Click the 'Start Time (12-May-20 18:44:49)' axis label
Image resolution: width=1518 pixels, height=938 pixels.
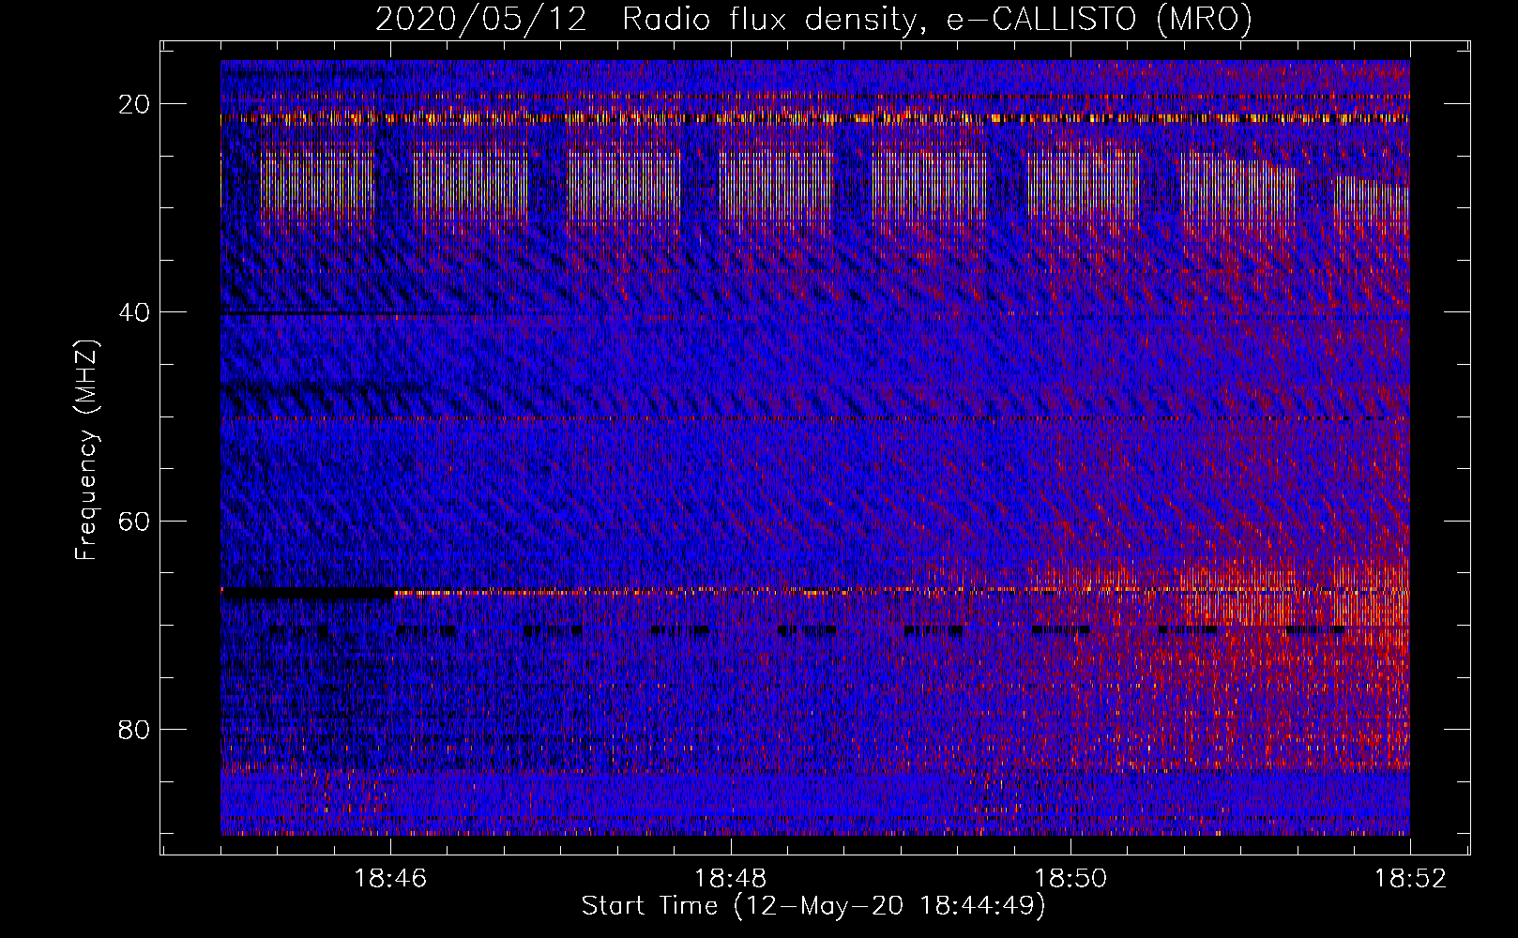coord(813,906)
